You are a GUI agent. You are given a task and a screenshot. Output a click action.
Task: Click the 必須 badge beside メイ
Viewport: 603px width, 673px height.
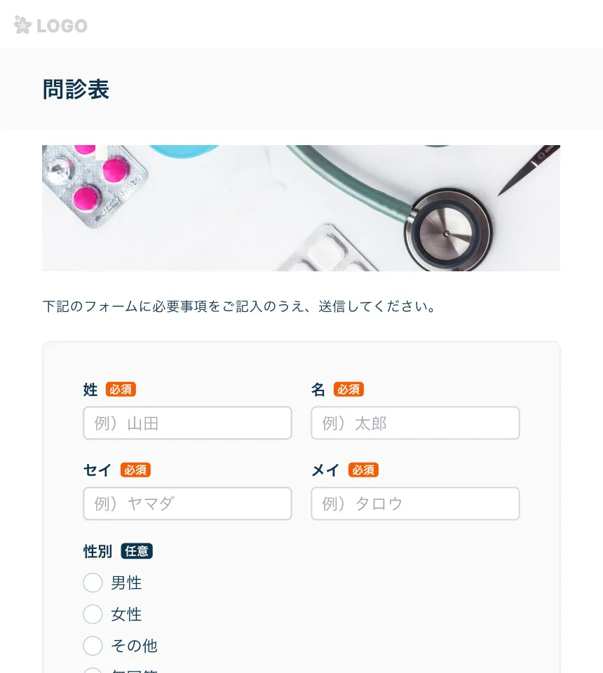pos(363,470)
